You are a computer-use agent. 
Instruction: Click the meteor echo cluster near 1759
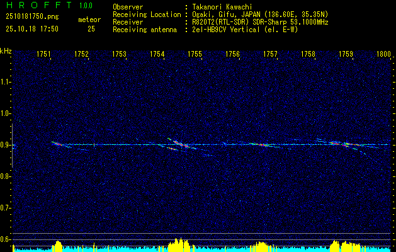click(x=348, y=146)
